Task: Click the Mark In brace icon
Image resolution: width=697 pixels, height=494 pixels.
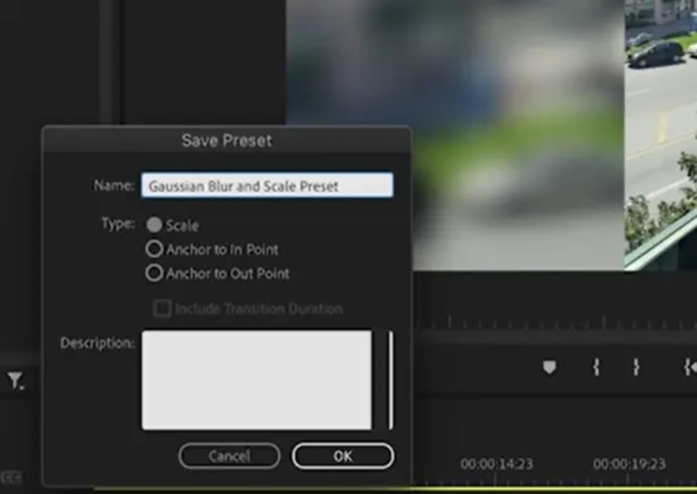Action: click(596, 367)
